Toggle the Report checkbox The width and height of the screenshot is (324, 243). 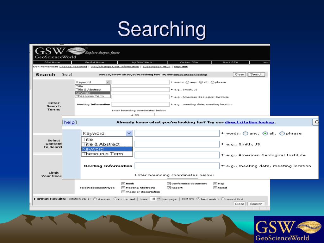click(x=169, y=188)
